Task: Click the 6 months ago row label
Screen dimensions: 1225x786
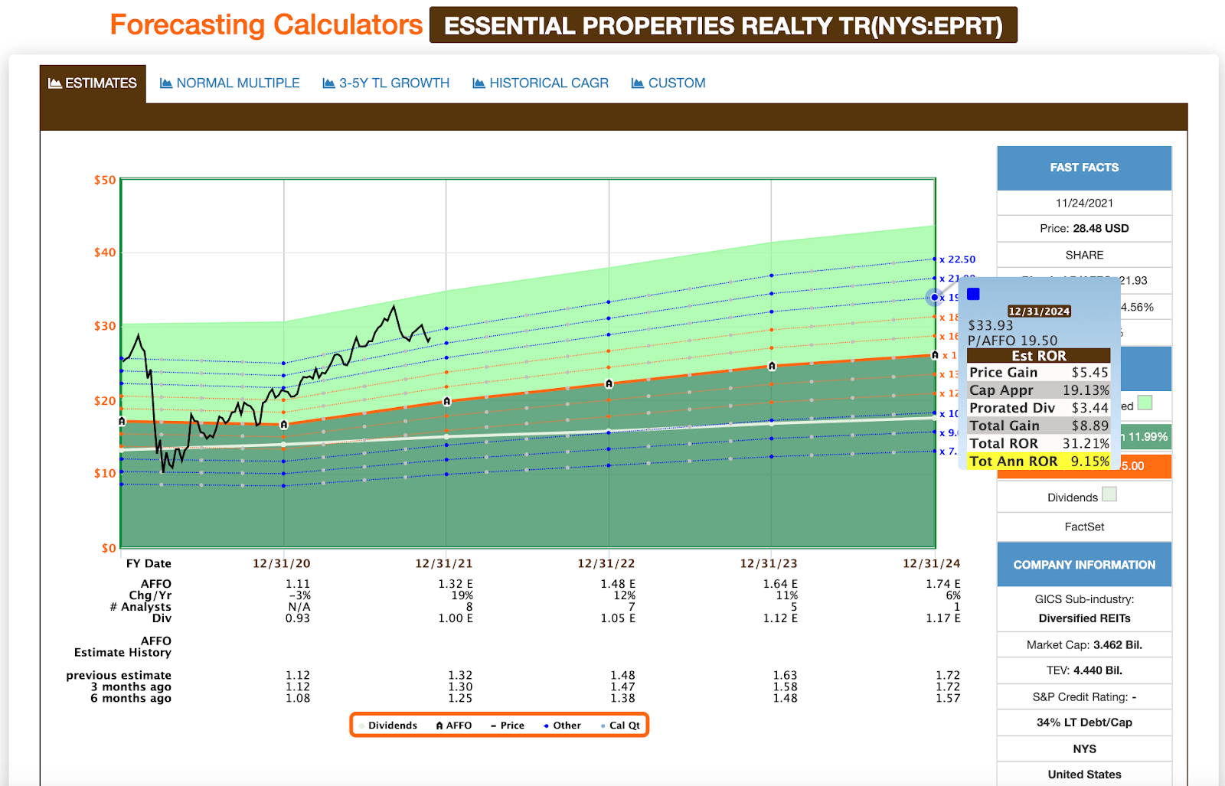Action: 131,699
